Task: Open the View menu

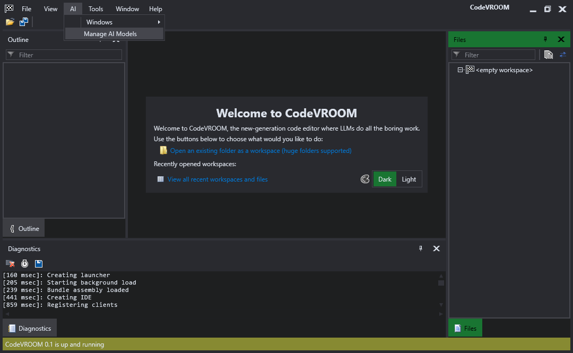Action: tap(50, 9)
